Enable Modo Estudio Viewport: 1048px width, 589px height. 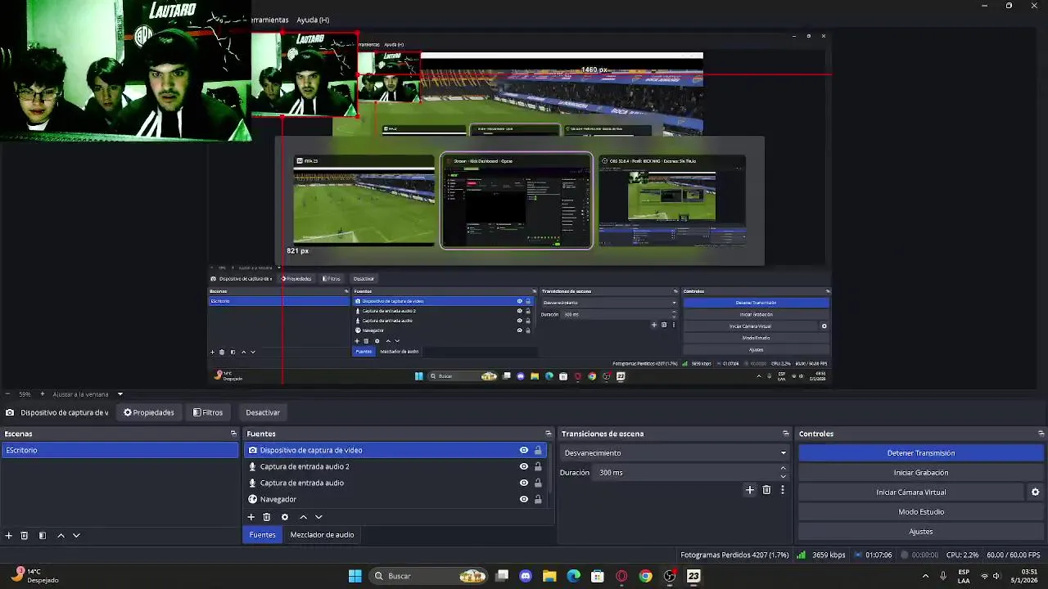click(921, 511)
